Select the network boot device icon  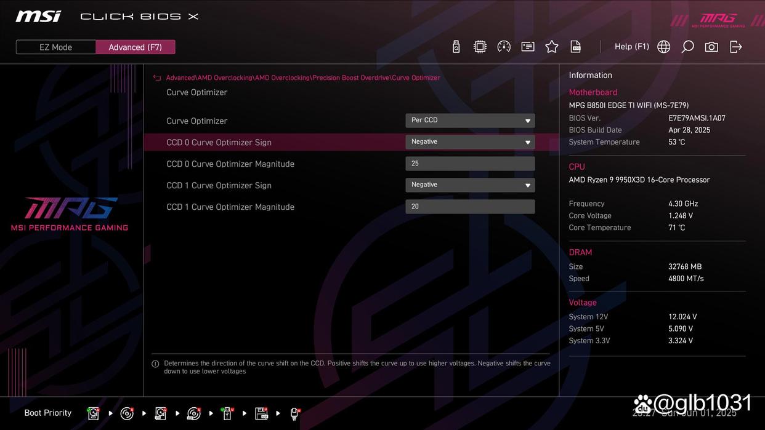[x=294, y=413]
